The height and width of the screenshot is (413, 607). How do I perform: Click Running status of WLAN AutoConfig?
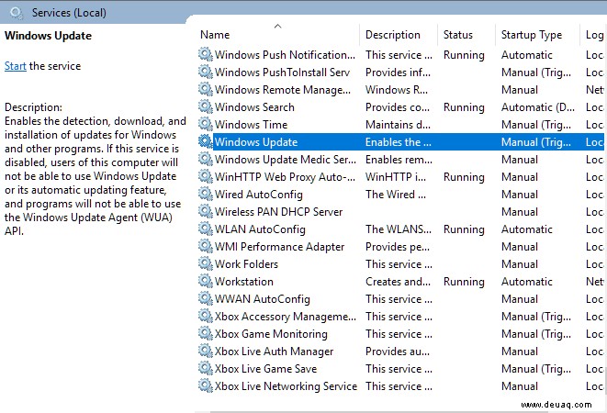464,229
